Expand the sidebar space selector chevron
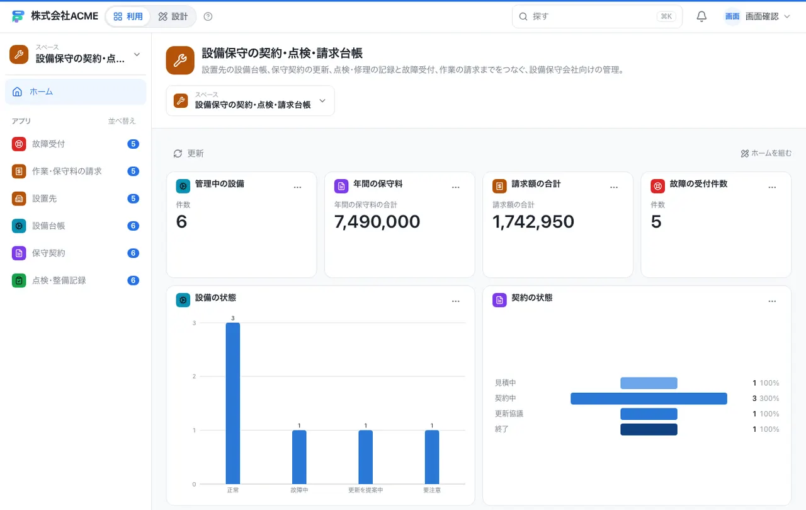Viewport: 806px width, 510px height. 137,55
